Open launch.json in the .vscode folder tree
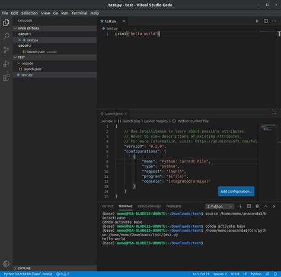Screen dimensions: 281x277 55,69
